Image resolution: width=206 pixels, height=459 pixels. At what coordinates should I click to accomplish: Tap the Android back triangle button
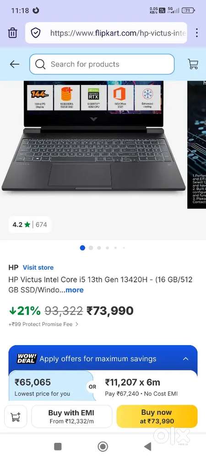[148, 447]
